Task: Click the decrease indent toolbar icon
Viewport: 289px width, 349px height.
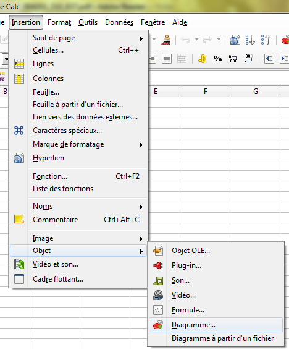Action: [269, 59]
